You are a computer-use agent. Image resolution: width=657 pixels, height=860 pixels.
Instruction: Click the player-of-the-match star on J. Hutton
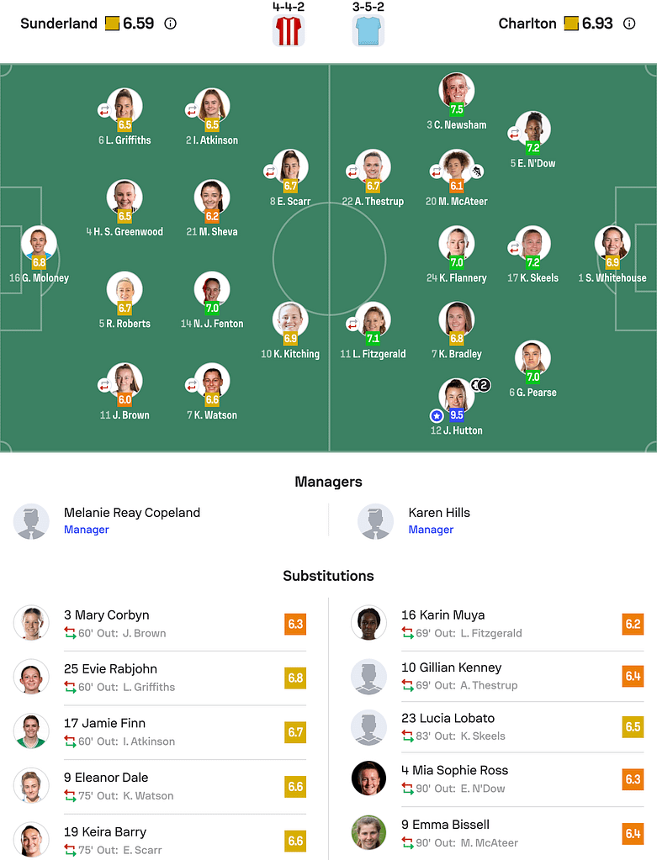coord(436,415)
